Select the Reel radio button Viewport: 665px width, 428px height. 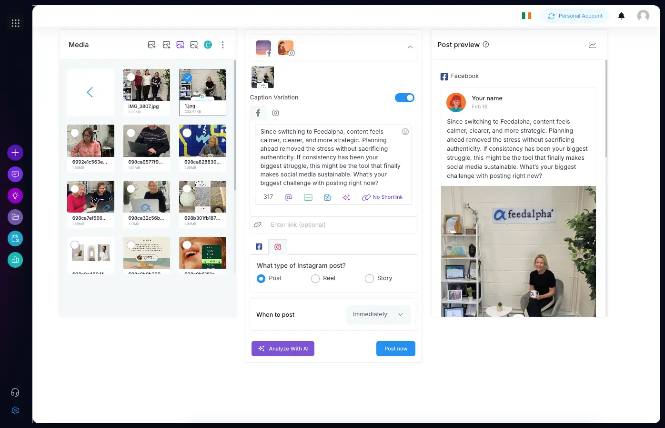pyautogui.click(x=315, y=278)
